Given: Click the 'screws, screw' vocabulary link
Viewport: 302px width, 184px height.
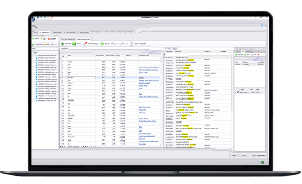Looking at the screenshot, I should (x=143, y=86).
